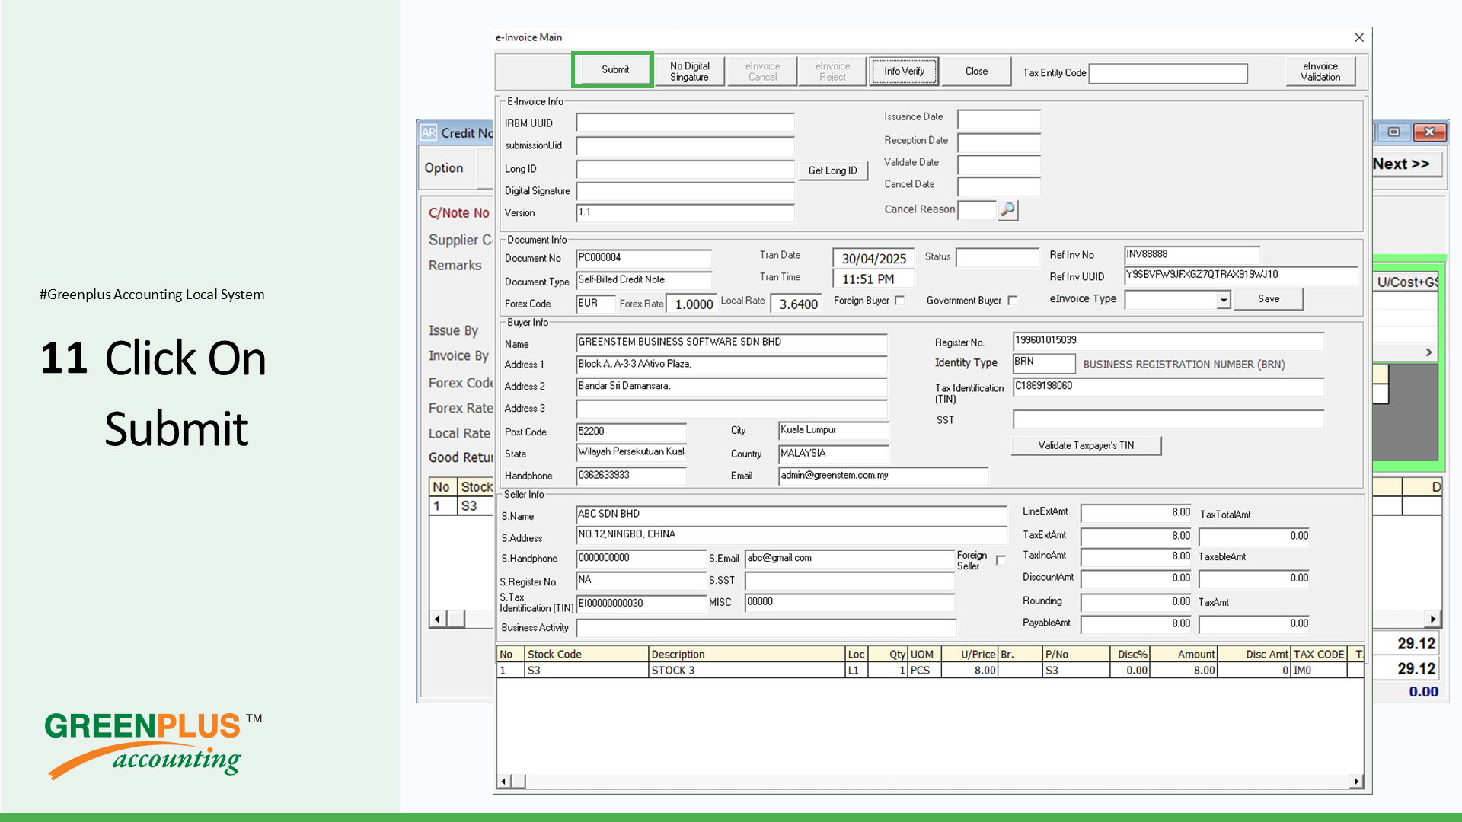The width and height of the screenshot is (1462, 822).
Task: Click the S.Name field ABC SDN BHD
Action: click(x=791, y=515)
